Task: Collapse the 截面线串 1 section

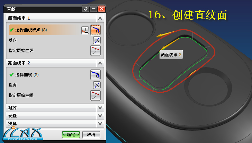Action: pyautogui.click(x=100, y=18)
